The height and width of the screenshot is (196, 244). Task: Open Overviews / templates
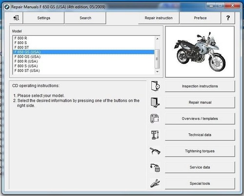coord(200,119)
